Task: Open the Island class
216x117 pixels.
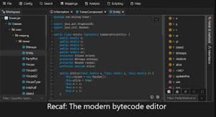Action: point(30,93)
